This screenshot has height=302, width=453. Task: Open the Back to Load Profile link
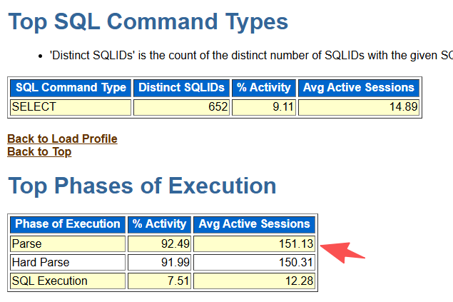[62, 139]
